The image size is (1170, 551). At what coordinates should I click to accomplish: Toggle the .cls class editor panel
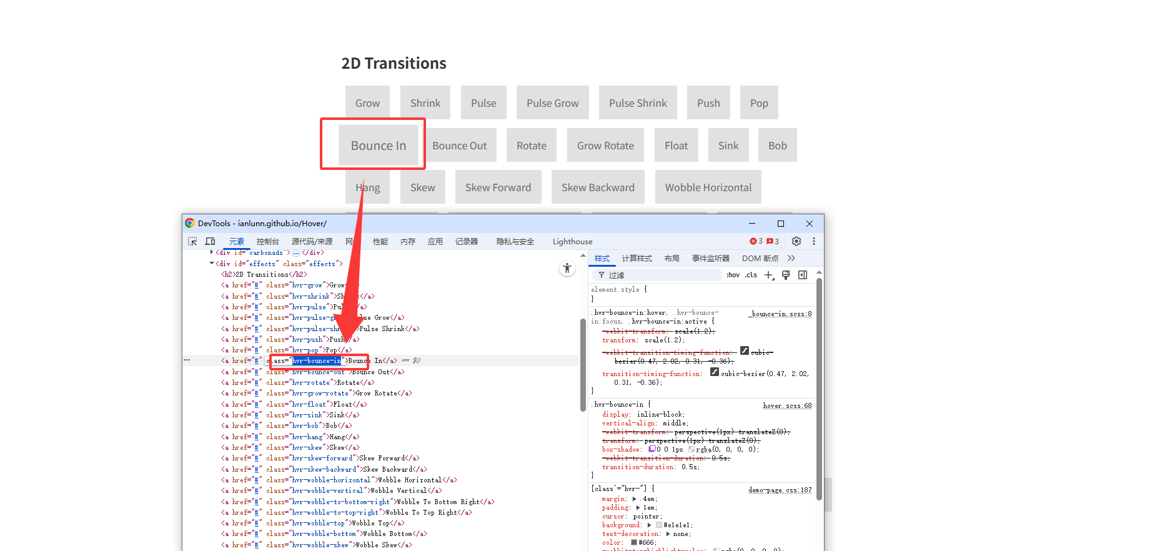pyautogui.click(x=751, y=275)
